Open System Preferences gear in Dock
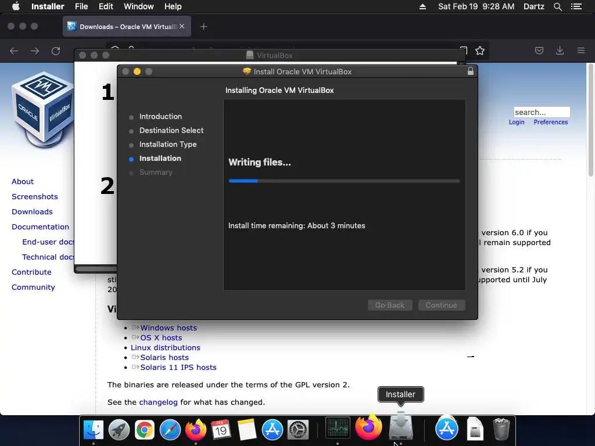 pyautogui.click(x=298, y=430)
